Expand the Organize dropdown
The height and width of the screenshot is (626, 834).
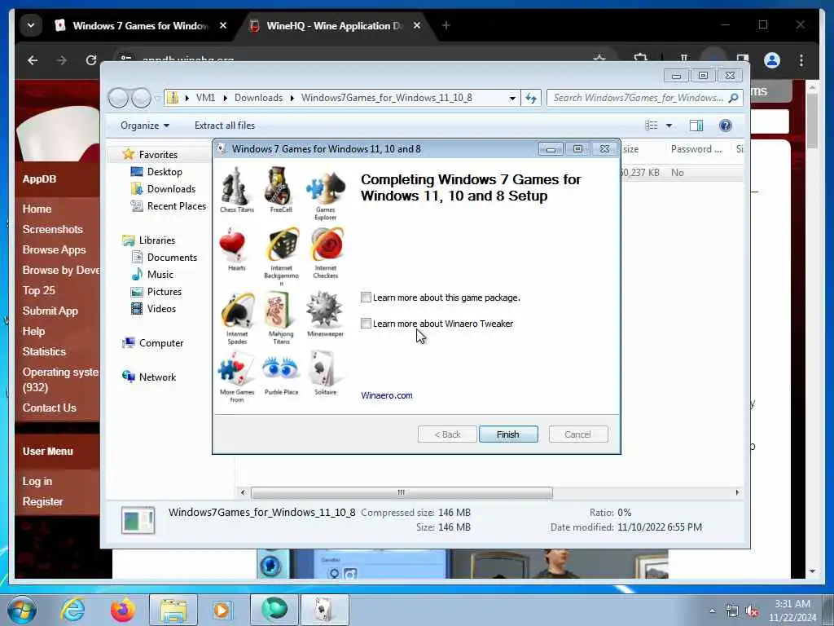tap(145, 126)
